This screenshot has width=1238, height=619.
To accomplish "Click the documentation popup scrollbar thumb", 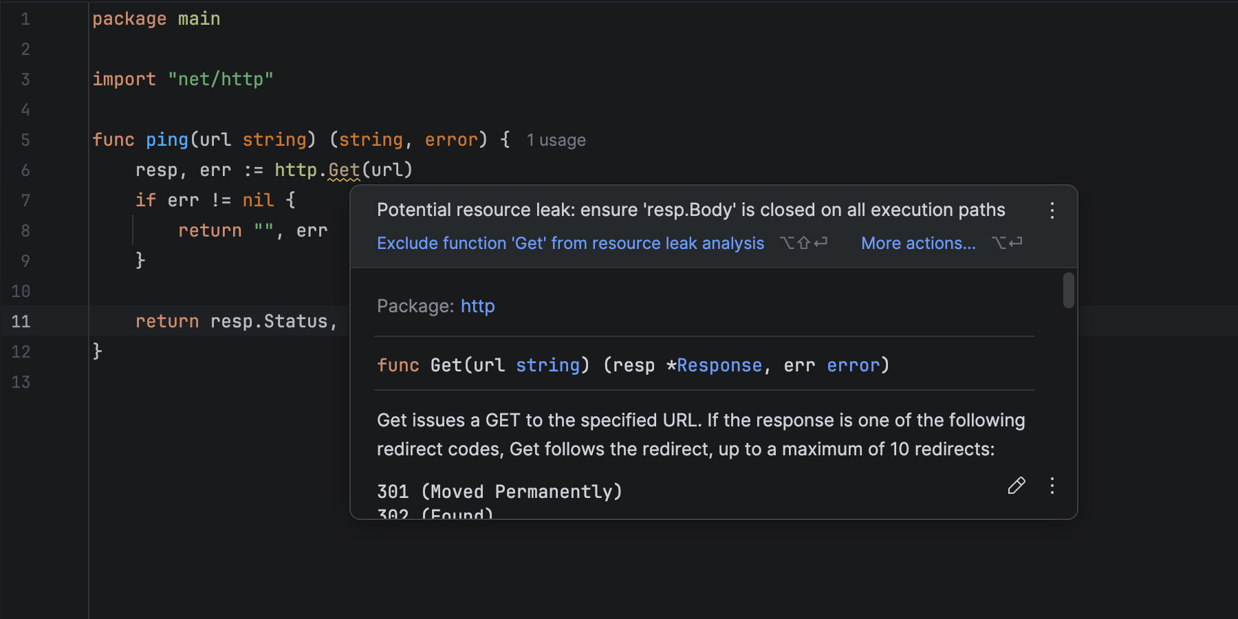I will click(x=1068, y=290).
